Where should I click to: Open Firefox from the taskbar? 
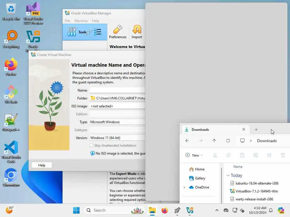(165, 210)
